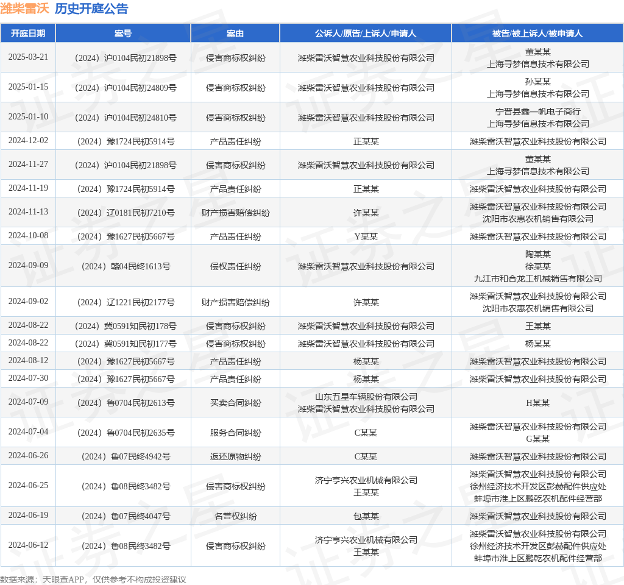Select the date 2024-07-30

[28, 378]
